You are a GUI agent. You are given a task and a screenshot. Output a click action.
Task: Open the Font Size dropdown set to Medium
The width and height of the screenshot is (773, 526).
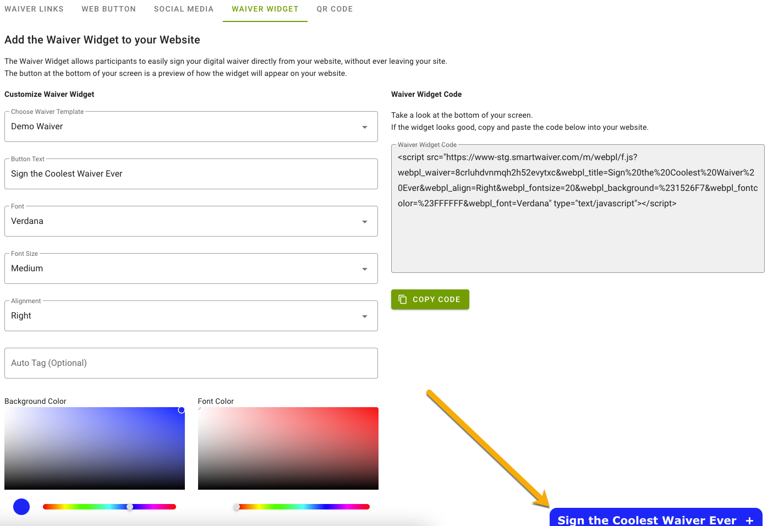pyautogui.click(x=191, y=269)
